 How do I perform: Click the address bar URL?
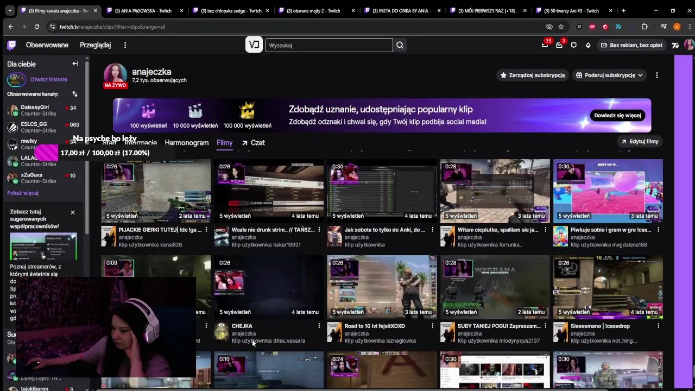click(x=112, y=27)
